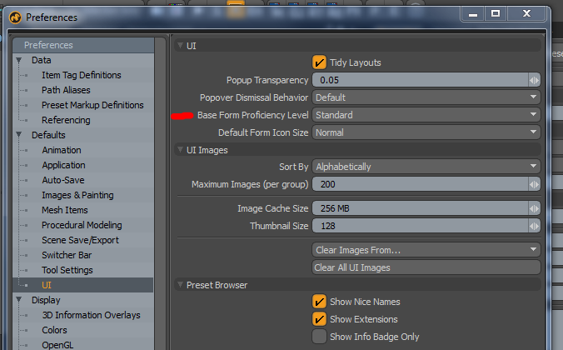Toggle the Tidy Layouts checkbox
The width and height of the screenshot is (563, 350).
click(319, 62)
